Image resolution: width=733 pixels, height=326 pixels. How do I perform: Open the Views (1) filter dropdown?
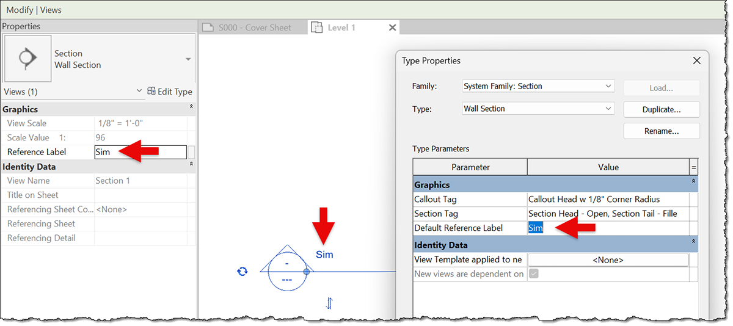(x=140, y=92)
